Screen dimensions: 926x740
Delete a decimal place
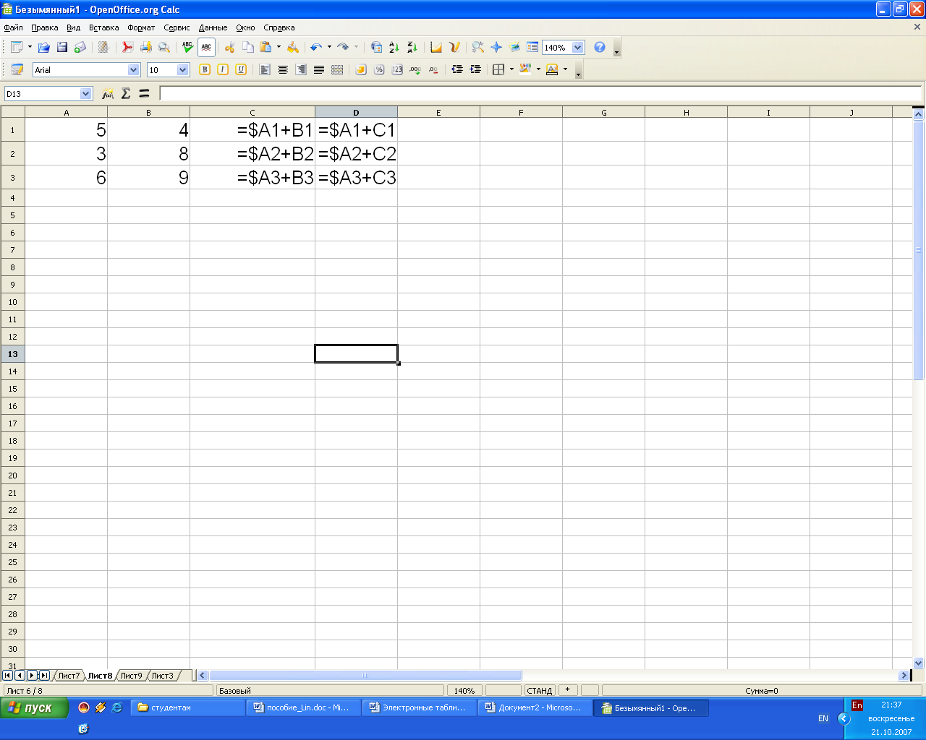pyautogui.click(x=433, y=69)
